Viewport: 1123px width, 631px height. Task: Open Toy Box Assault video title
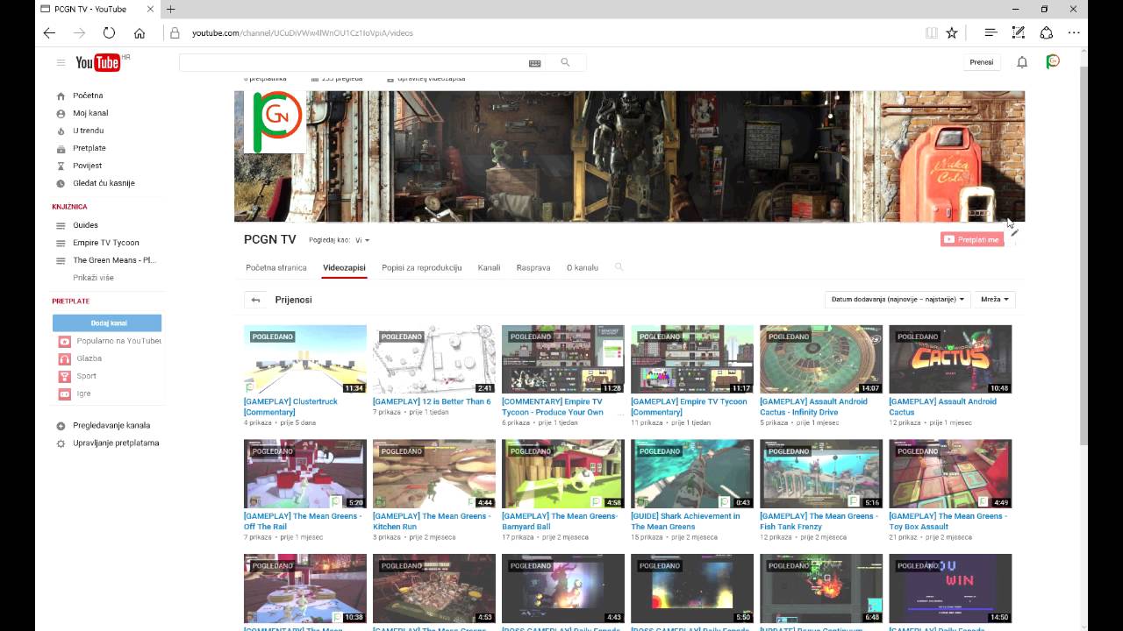(x=948, y=521)
